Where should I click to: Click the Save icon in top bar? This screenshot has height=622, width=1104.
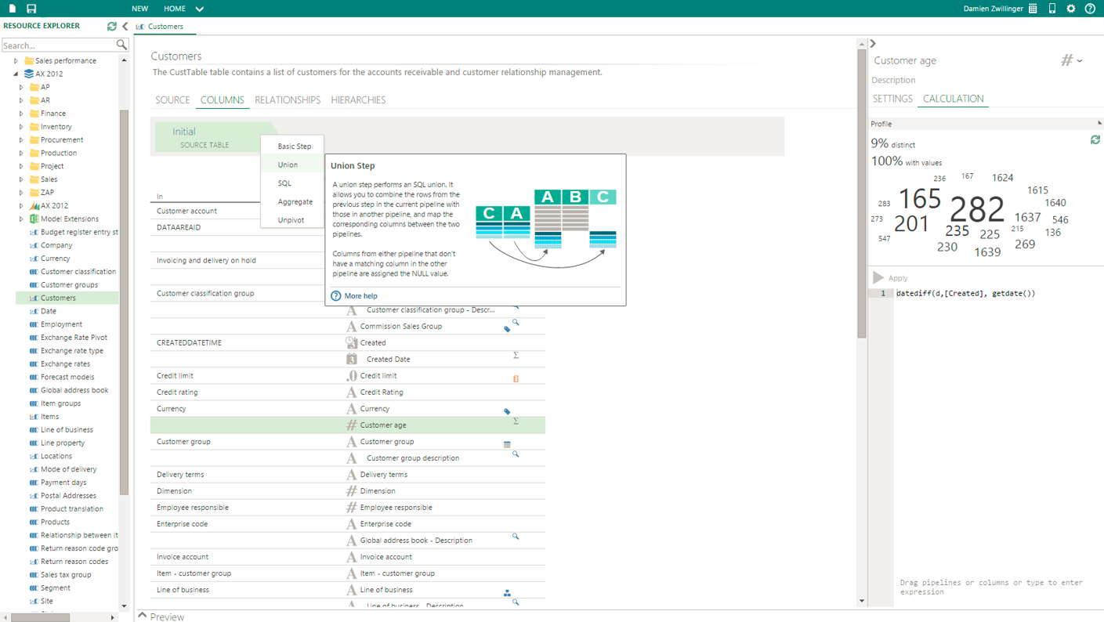click(x=31, y=9)
